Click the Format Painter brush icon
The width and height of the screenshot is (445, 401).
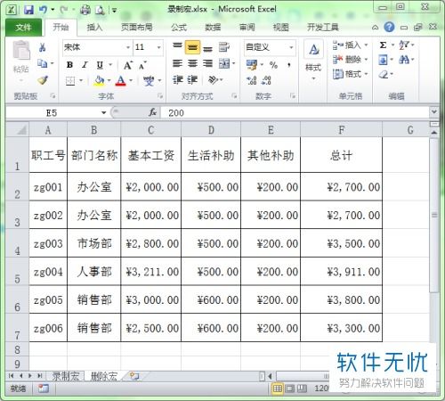(x=43, y=80)
